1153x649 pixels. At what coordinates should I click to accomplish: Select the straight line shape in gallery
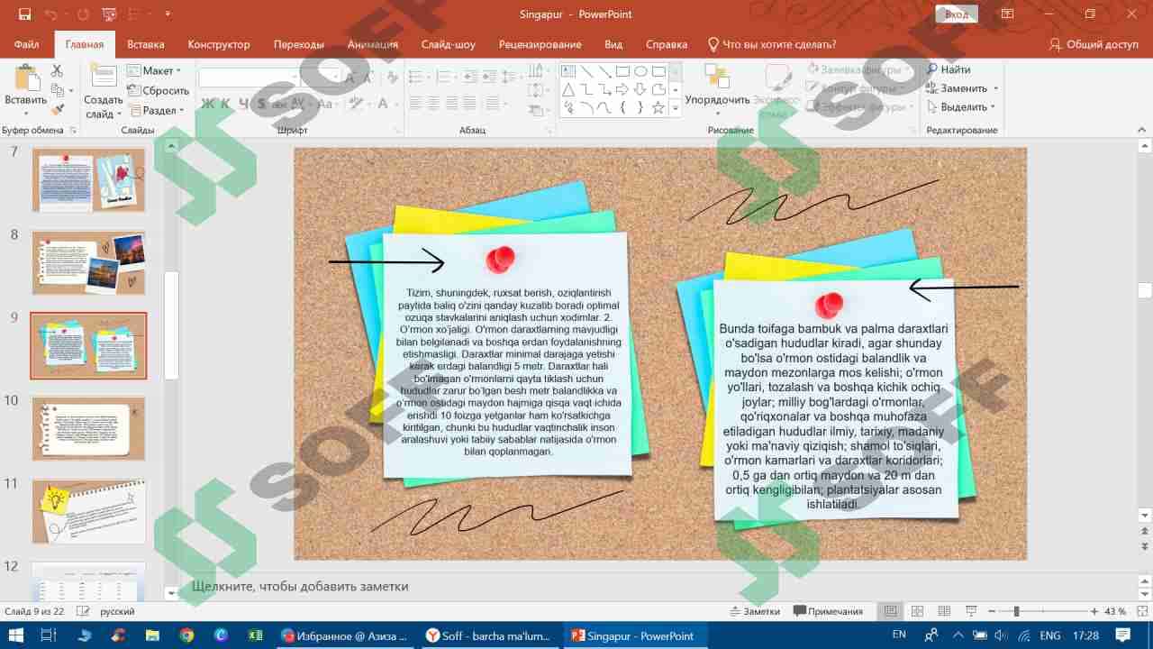[586, 71]
